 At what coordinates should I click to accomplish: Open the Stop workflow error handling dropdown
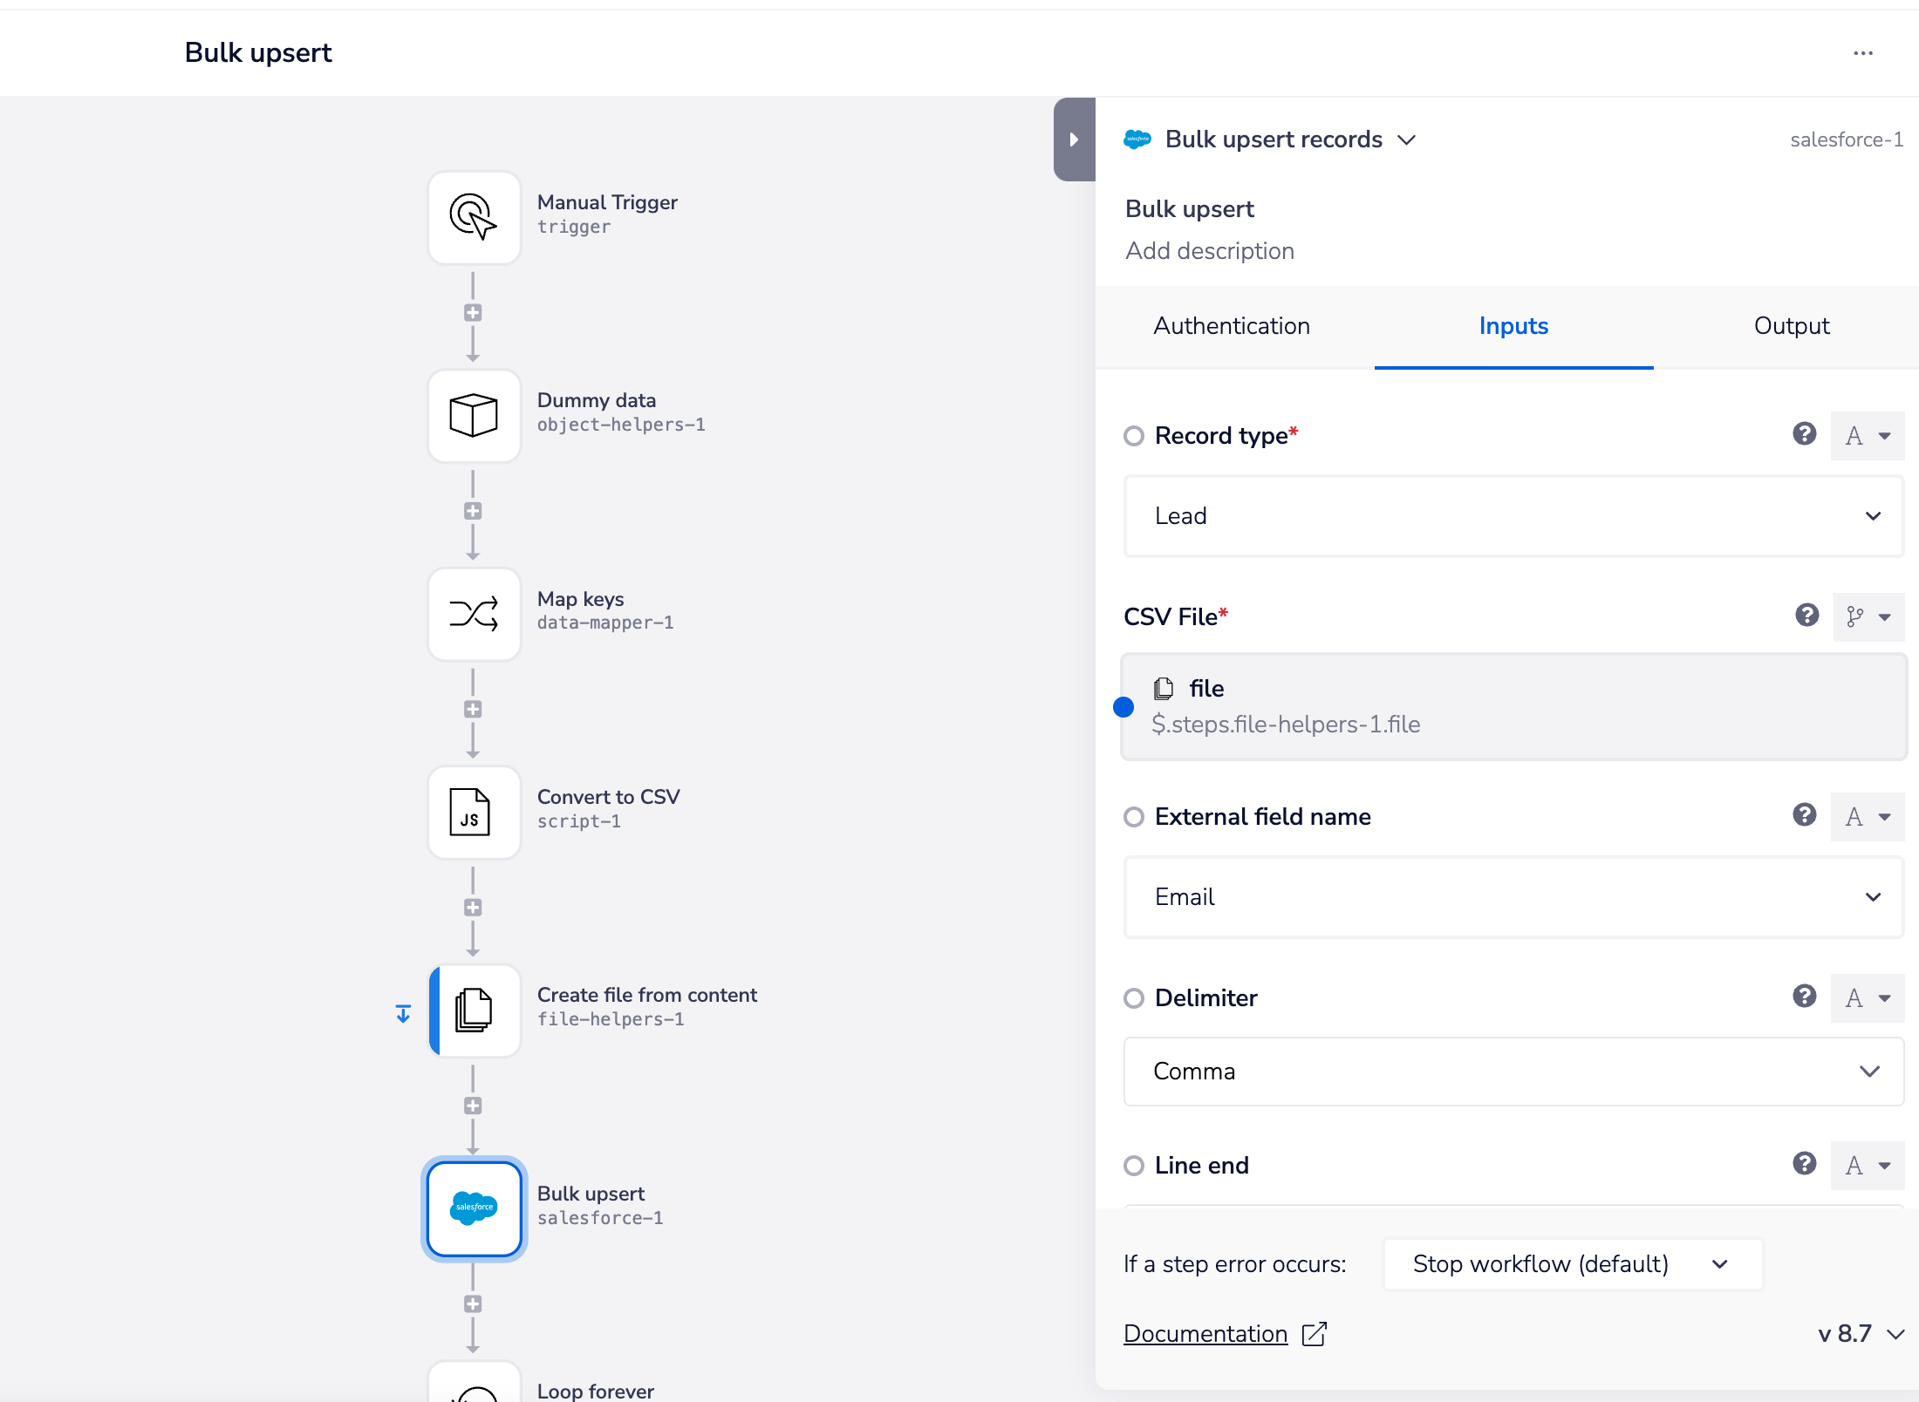[x=1571, y=1264]
